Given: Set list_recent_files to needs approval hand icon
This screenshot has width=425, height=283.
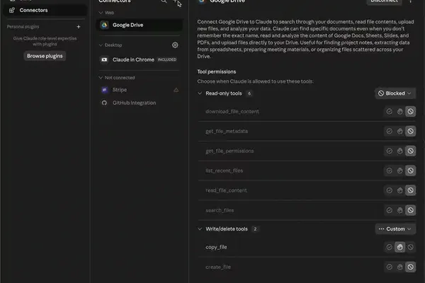Looking at the screenshot, I should click(399, 171).
